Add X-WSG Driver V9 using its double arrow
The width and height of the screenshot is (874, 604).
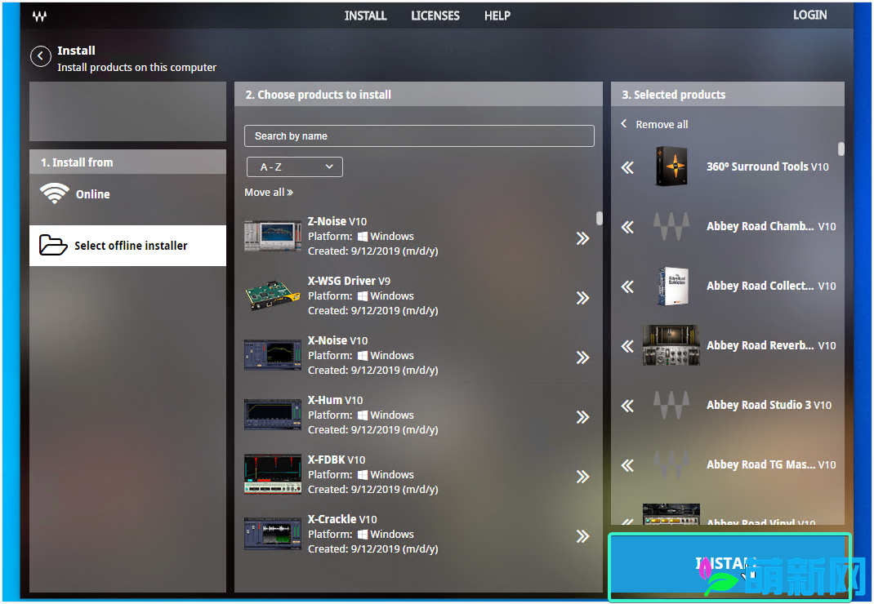click(582, 298)
